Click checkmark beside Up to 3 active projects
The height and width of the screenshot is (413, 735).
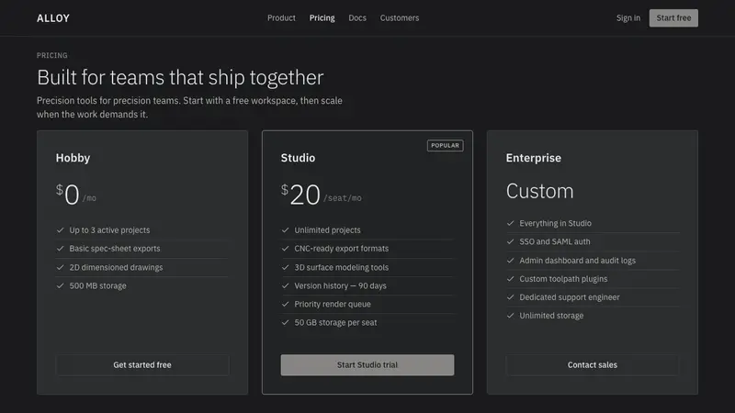tap(60, 230)
